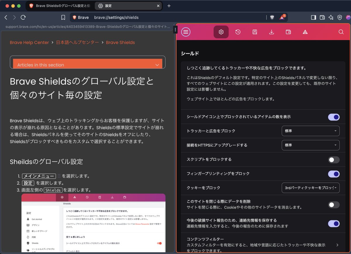
Task: Enable スクリプトをブロックする switch
Action: coord(334,160)
